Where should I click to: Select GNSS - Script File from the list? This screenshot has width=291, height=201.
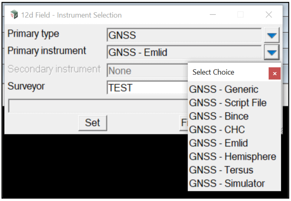[234, 103]
